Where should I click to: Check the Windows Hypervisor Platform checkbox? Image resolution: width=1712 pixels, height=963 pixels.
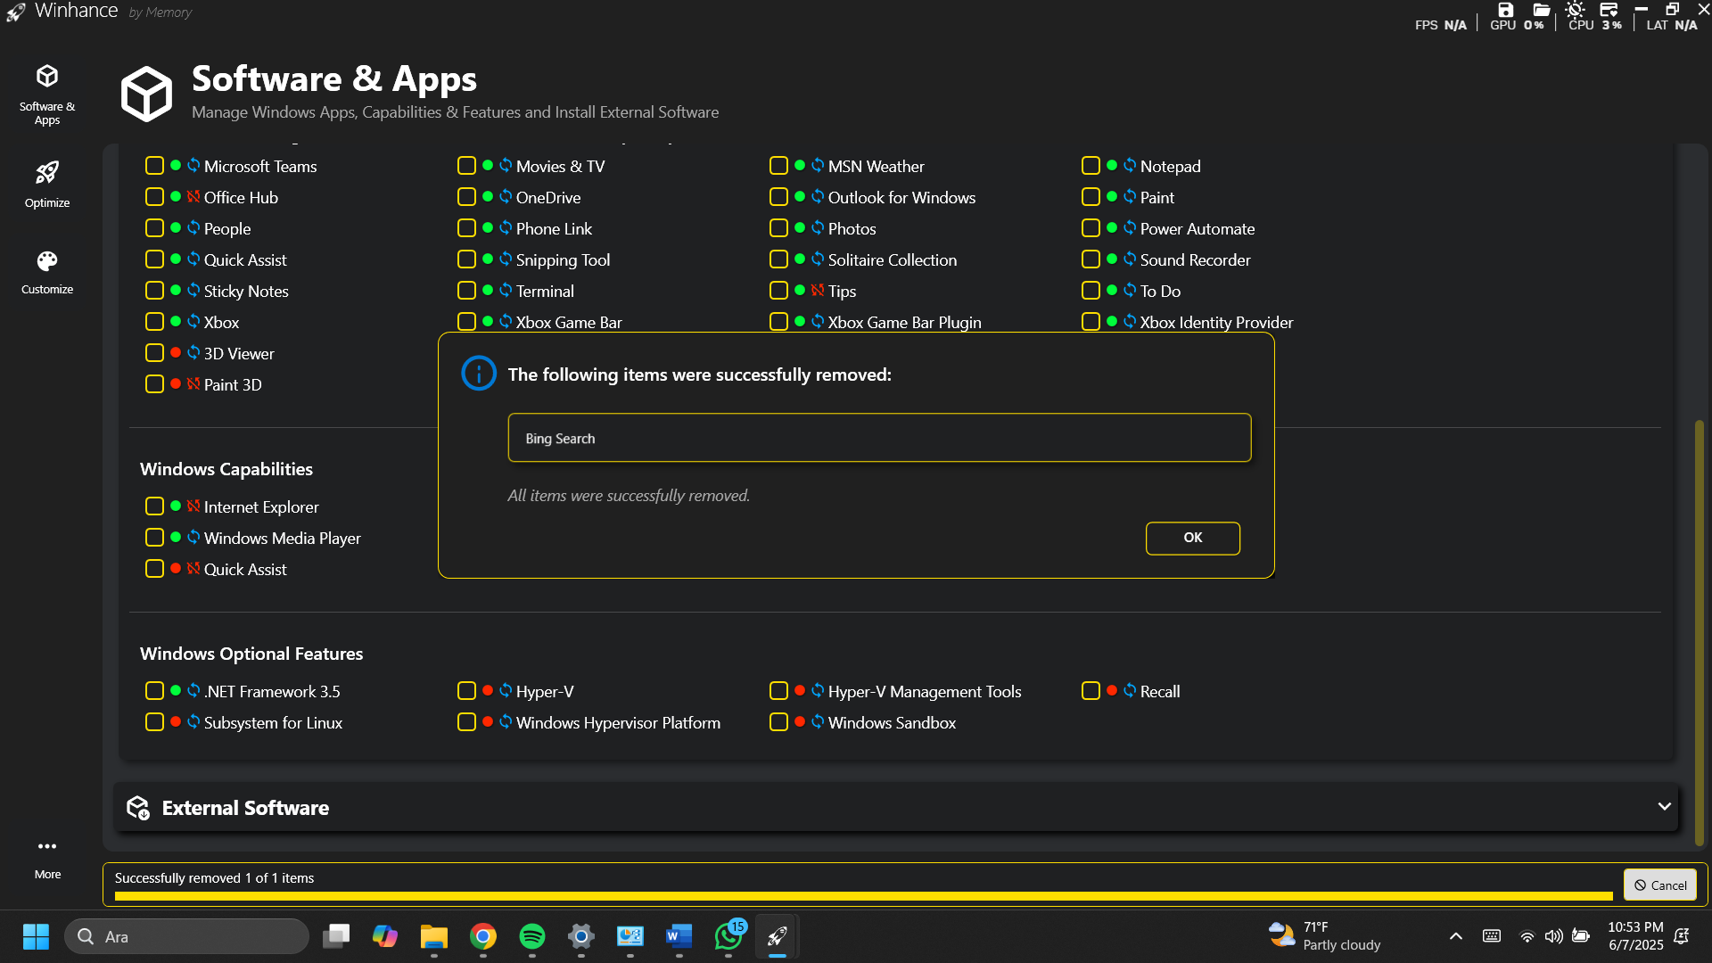tap(466, 722)
